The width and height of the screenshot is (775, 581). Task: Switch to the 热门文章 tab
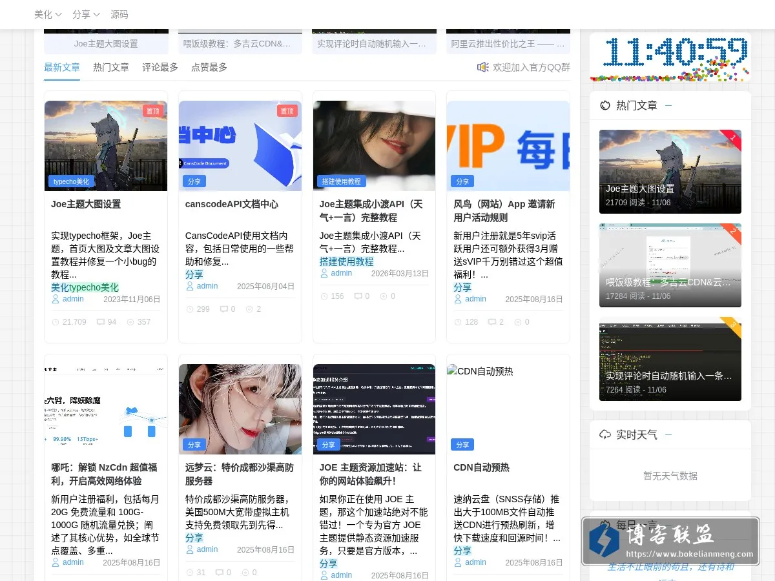(x=111, y=67)
